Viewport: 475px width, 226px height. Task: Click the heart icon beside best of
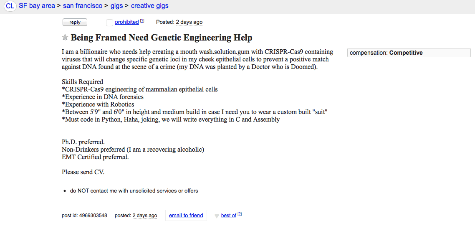(x=217, y=216)
